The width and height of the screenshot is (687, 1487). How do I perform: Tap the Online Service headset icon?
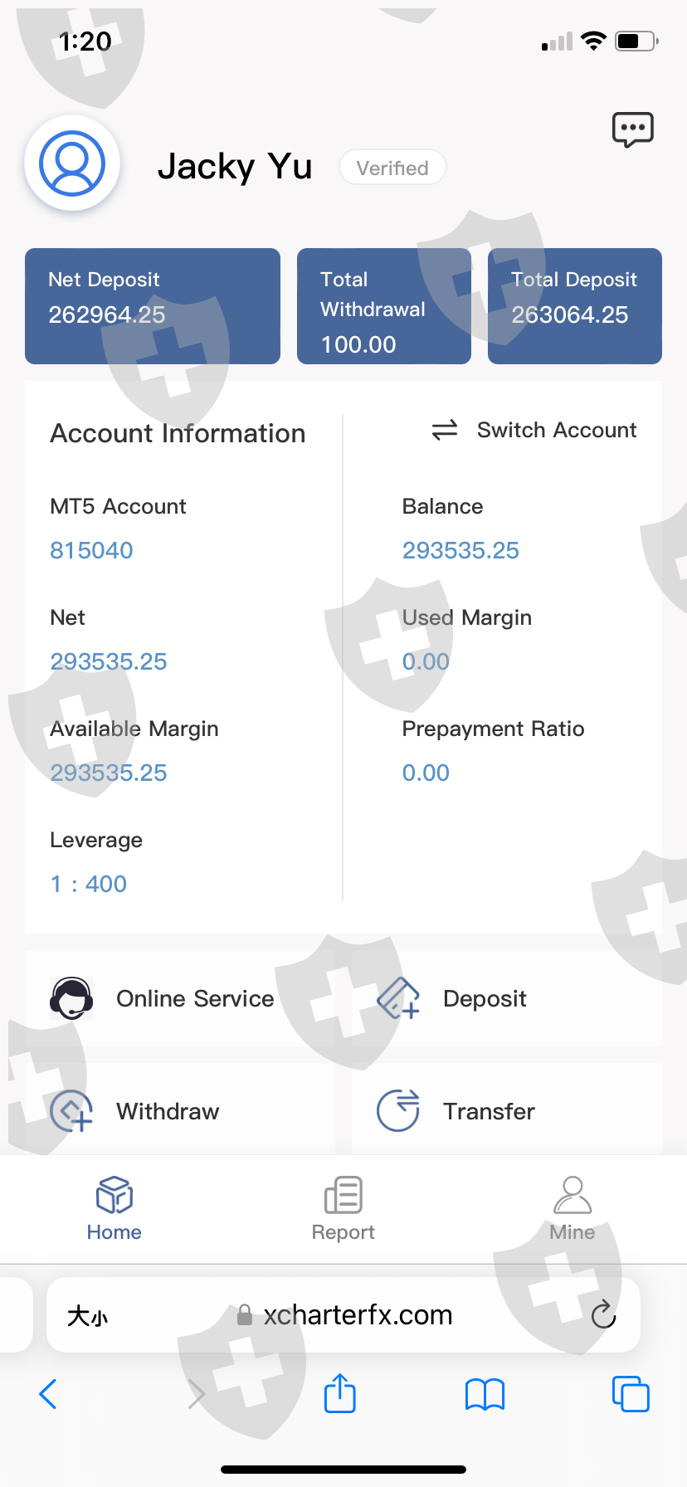(x=71, y=998)
